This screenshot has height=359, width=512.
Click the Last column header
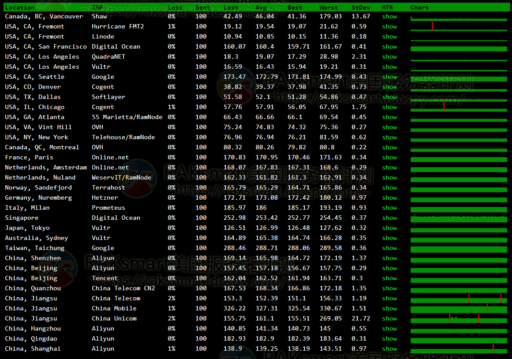coord(230,7)
